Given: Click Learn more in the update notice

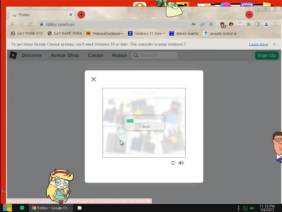Looking at the screenshot, I should click(258, 44).
